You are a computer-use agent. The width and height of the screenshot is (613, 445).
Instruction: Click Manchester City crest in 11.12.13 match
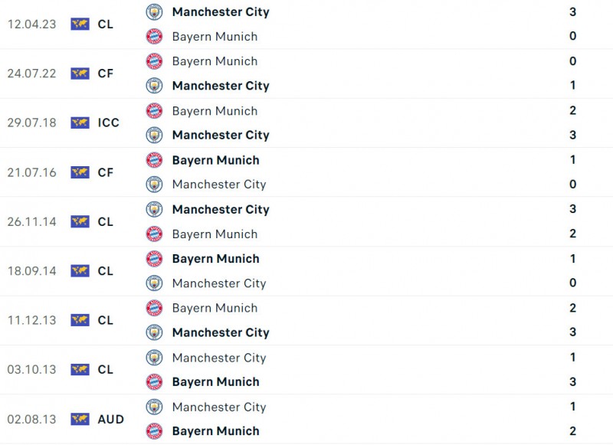(x=154, y=332)
